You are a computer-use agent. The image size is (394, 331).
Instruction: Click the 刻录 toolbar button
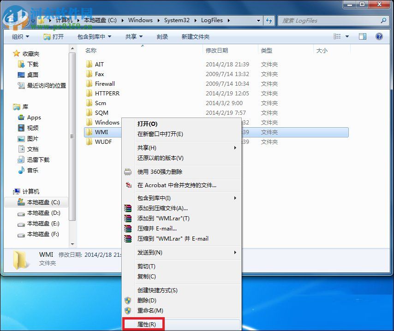(x=162, y=36)
